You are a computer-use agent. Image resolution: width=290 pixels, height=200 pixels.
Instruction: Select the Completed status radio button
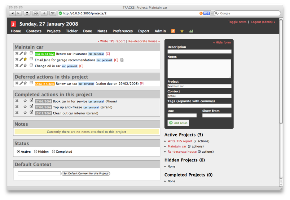(53, 152)
